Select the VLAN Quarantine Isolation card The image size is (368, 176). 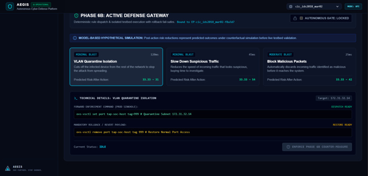(x=116, y=67)
